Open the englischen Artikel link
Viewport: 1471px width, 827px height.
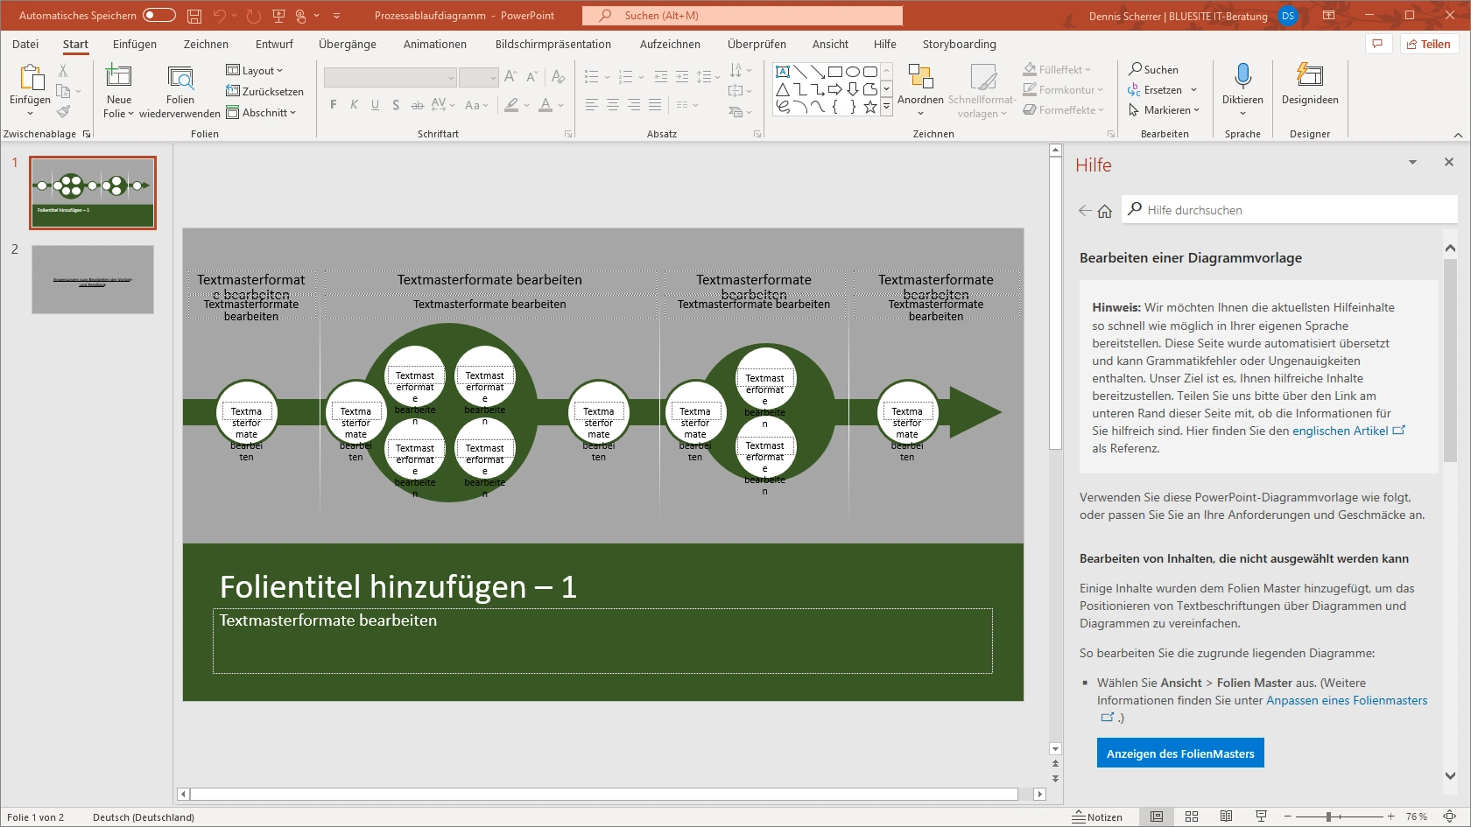click(x=1340, y=431)
